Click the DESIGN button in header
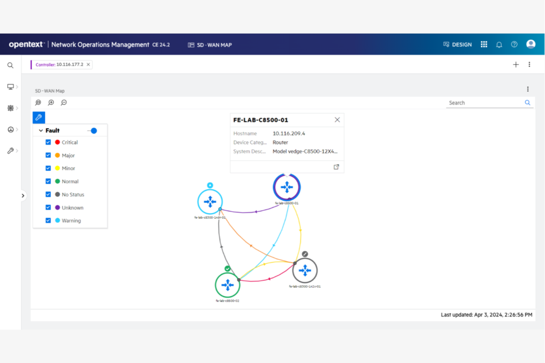 coord(457,45)
